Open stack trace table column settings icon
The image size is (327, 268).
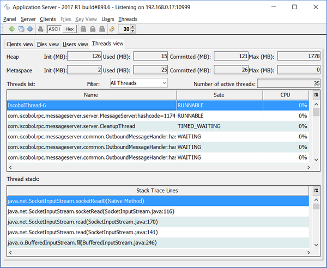316,191
